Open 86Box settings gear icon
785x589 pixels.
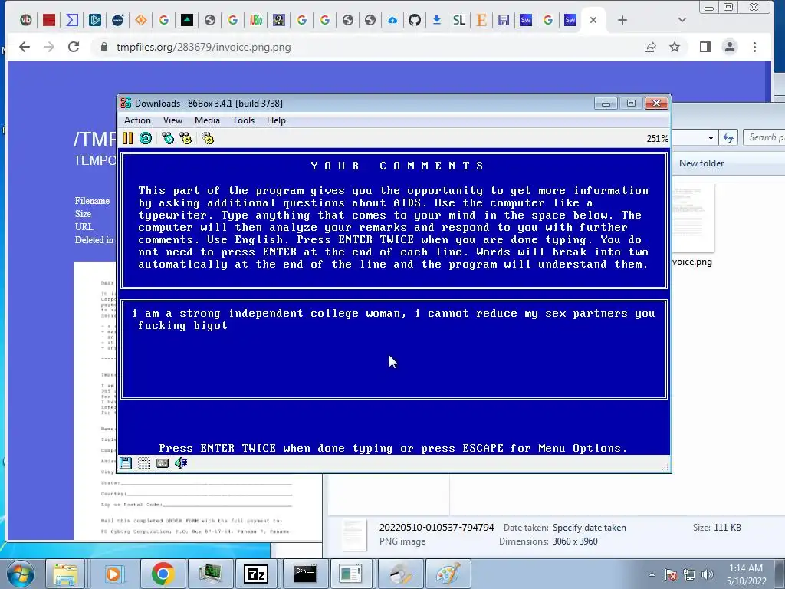click(x=208, y=138)
